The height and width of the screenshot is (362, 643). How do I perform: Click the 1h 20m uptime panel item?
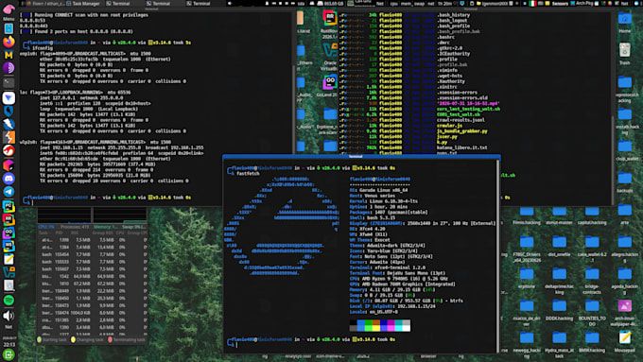(x=444, y=3)
